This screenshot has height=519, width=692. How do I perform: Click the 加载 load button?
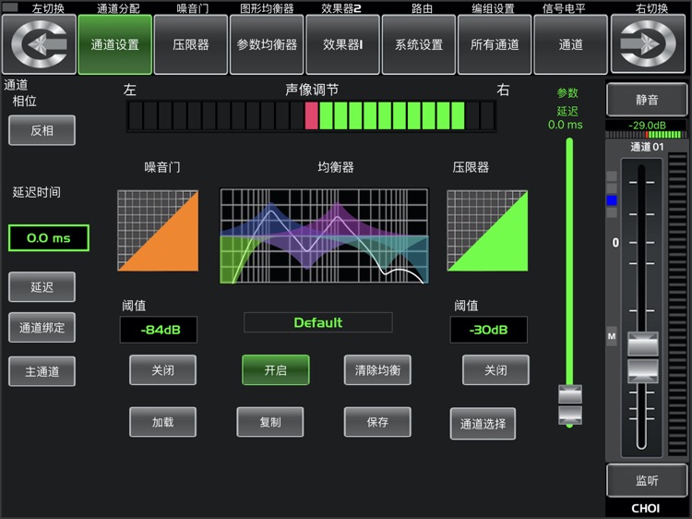[162, 422]
